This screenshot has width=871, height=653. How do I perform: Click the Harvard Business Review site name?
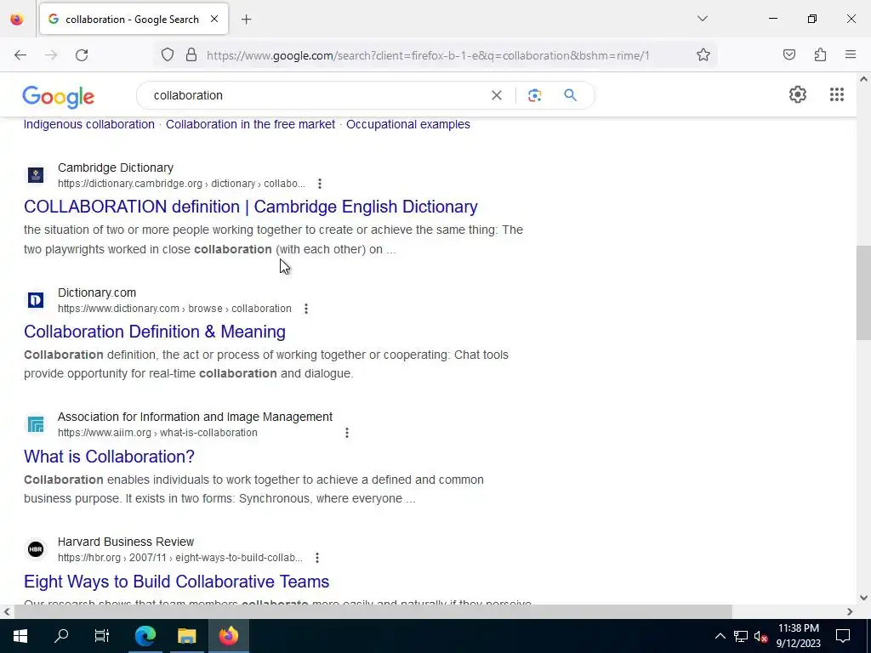[126, 542]
